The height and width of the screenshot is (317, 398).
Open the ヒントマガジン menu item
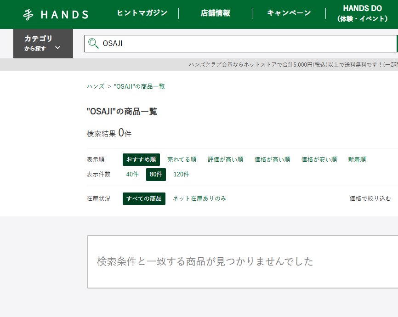point(142,13)
